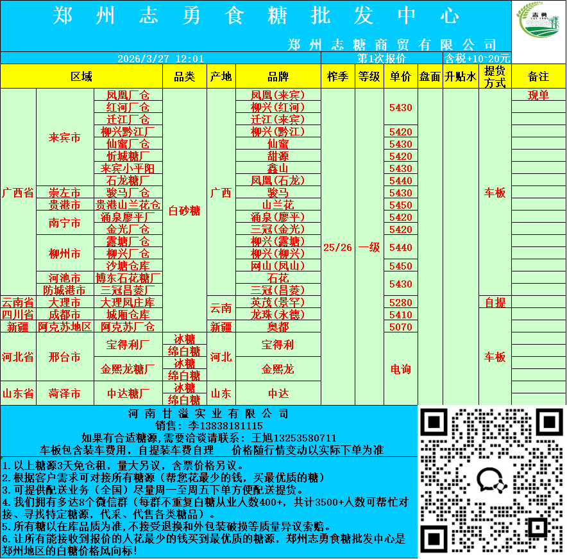This screenshot has height=559, width=567.
Task: Click the 升贴水 column header
Action: coord(461,76)
